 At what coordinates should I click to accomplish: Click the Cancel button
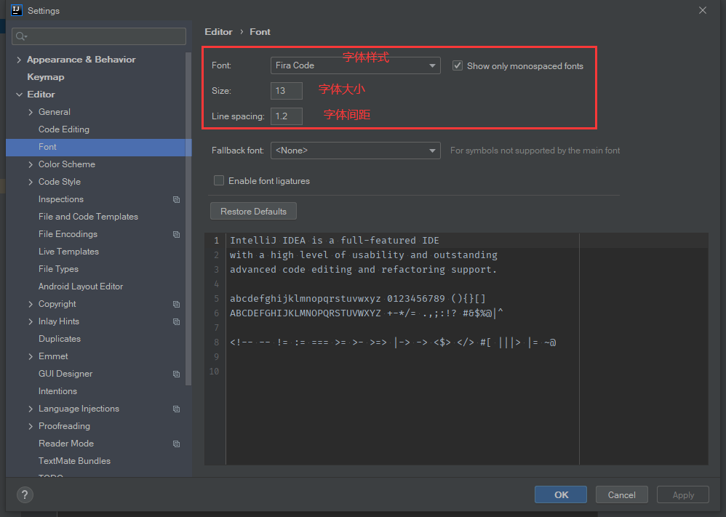[x=621, y=494]
